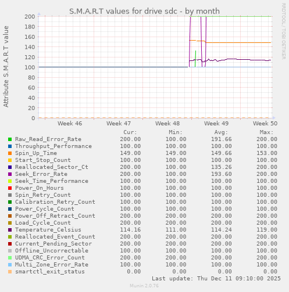289x292 pixels.
Task: Click the Offline_Uncorrectable legend label
Action: pyautogui.click(x=52, y=251)
